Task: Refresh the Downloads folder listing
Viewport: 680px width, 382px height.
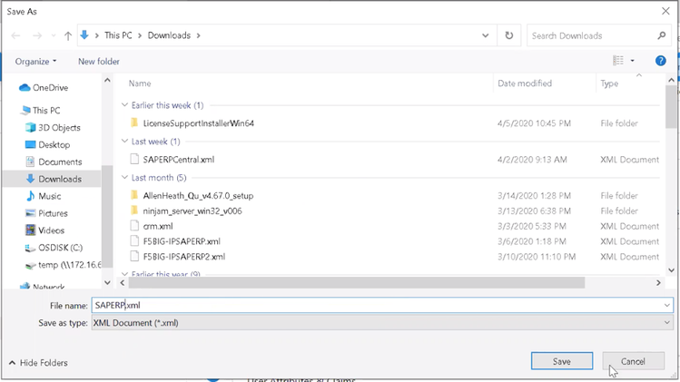Action: click(x=509, y=35)
